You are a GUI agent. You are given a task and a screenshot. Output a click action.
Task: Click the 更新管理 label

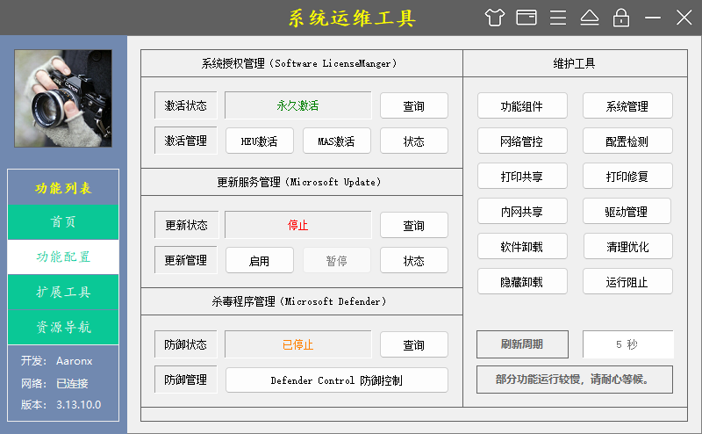click(186, 260)
